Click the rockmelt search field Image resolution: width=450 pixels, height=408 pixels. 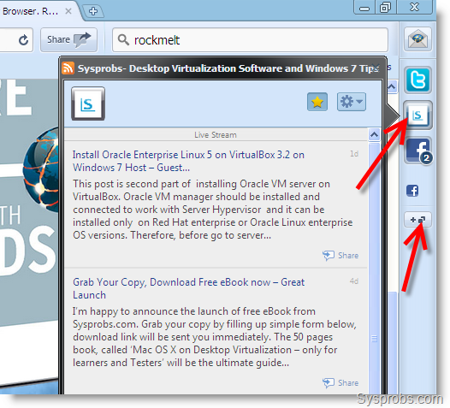[250, 40]
